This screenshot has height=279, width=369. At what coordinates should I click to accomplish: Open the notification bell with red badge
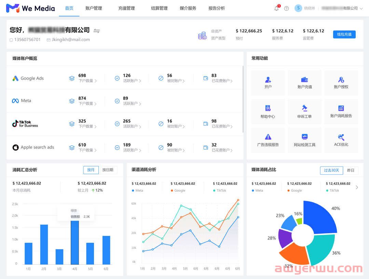pyautogui.click(x=276, y=8)
